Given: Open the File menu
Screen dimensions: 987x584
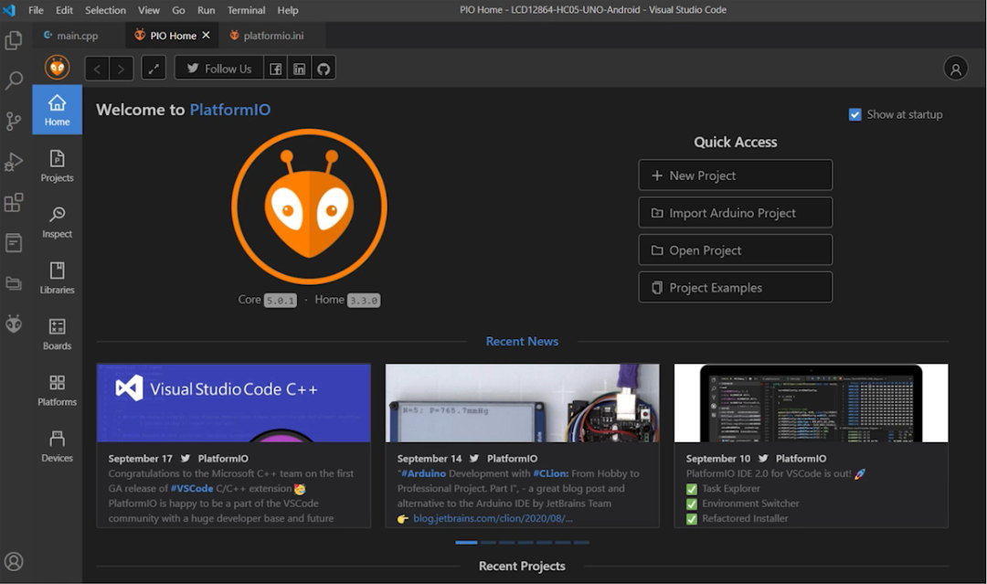Looking at the screenshot, I should [36, 10].
